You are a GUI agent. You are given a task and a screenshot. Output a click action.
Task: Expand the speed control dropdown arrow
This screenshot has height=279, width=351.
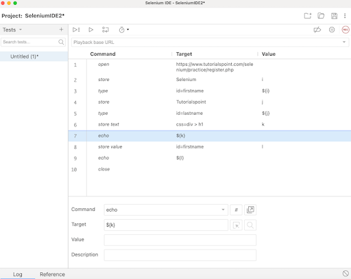click(x=128, y=30)
